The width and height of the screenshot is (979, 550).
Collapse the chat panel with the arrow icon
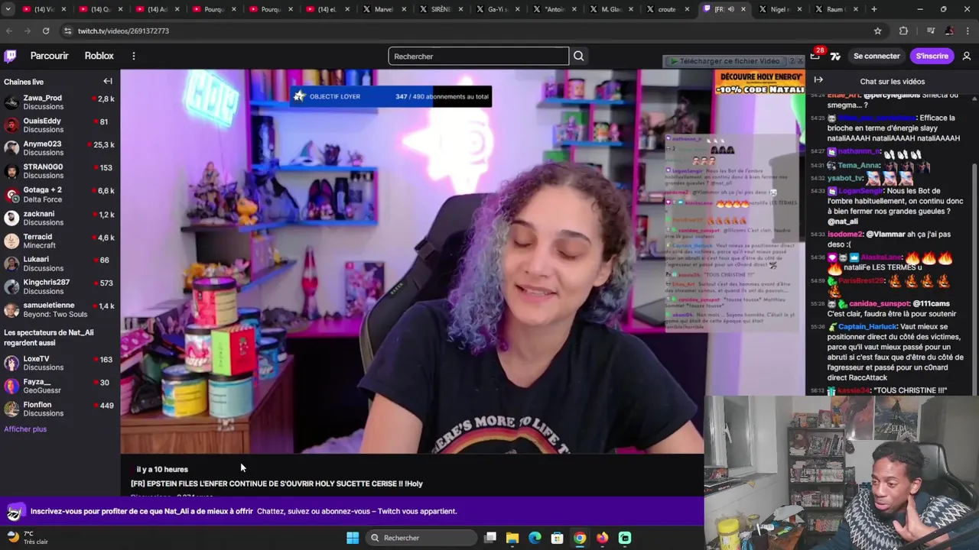[818, 80]
